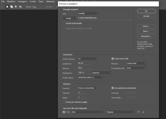Screen dimensions: 166x119
Task: Open Profilo colore sRGB dropdown
Action: pyautogui.click(x=91, y=78)
